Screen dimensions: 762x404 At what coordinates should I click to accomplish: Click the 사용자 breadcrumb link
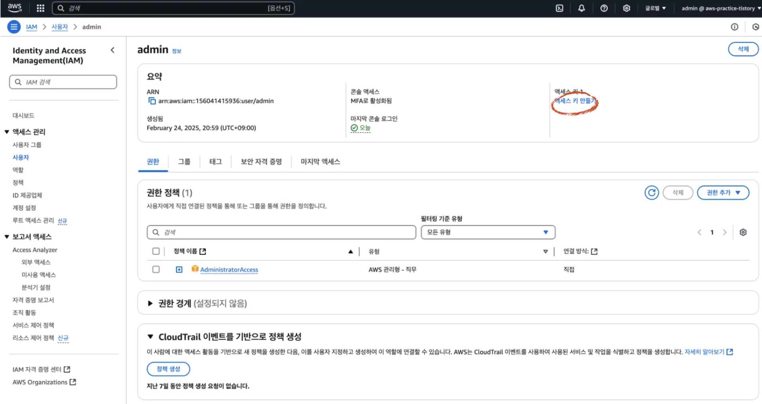59,27
